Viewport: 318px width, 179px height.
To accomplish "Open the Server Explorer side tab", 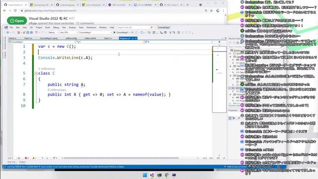I will (x=5, y=43).
